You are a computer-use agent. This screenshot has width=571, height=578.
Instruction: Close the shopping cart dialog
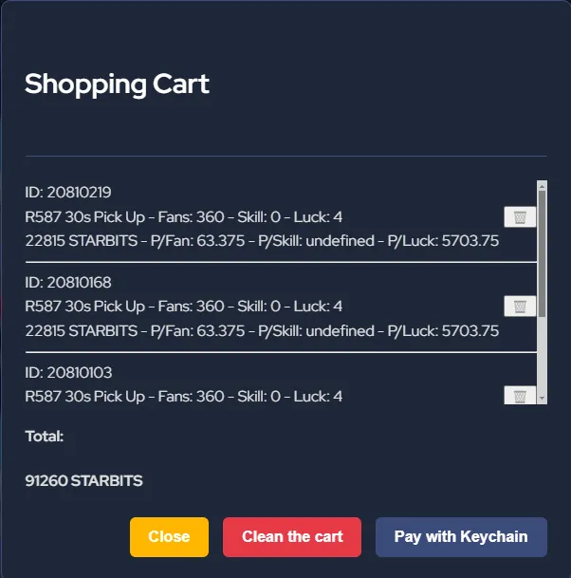(169, 536)
